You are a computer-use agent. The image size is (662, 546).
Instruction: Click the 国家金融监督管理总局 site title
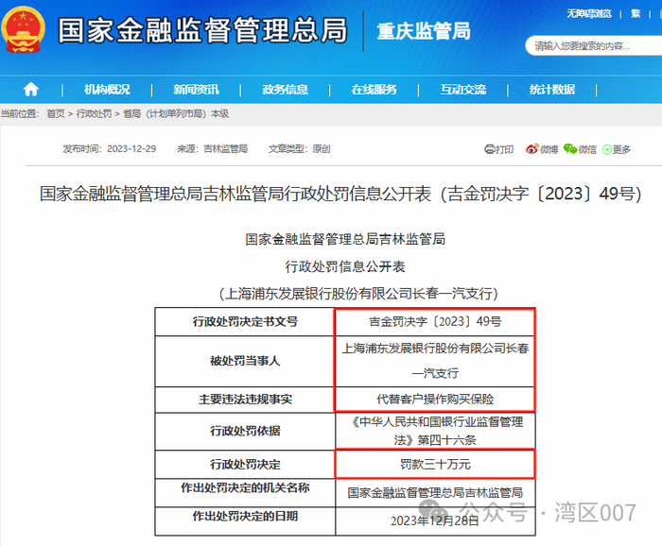point(202,30)
